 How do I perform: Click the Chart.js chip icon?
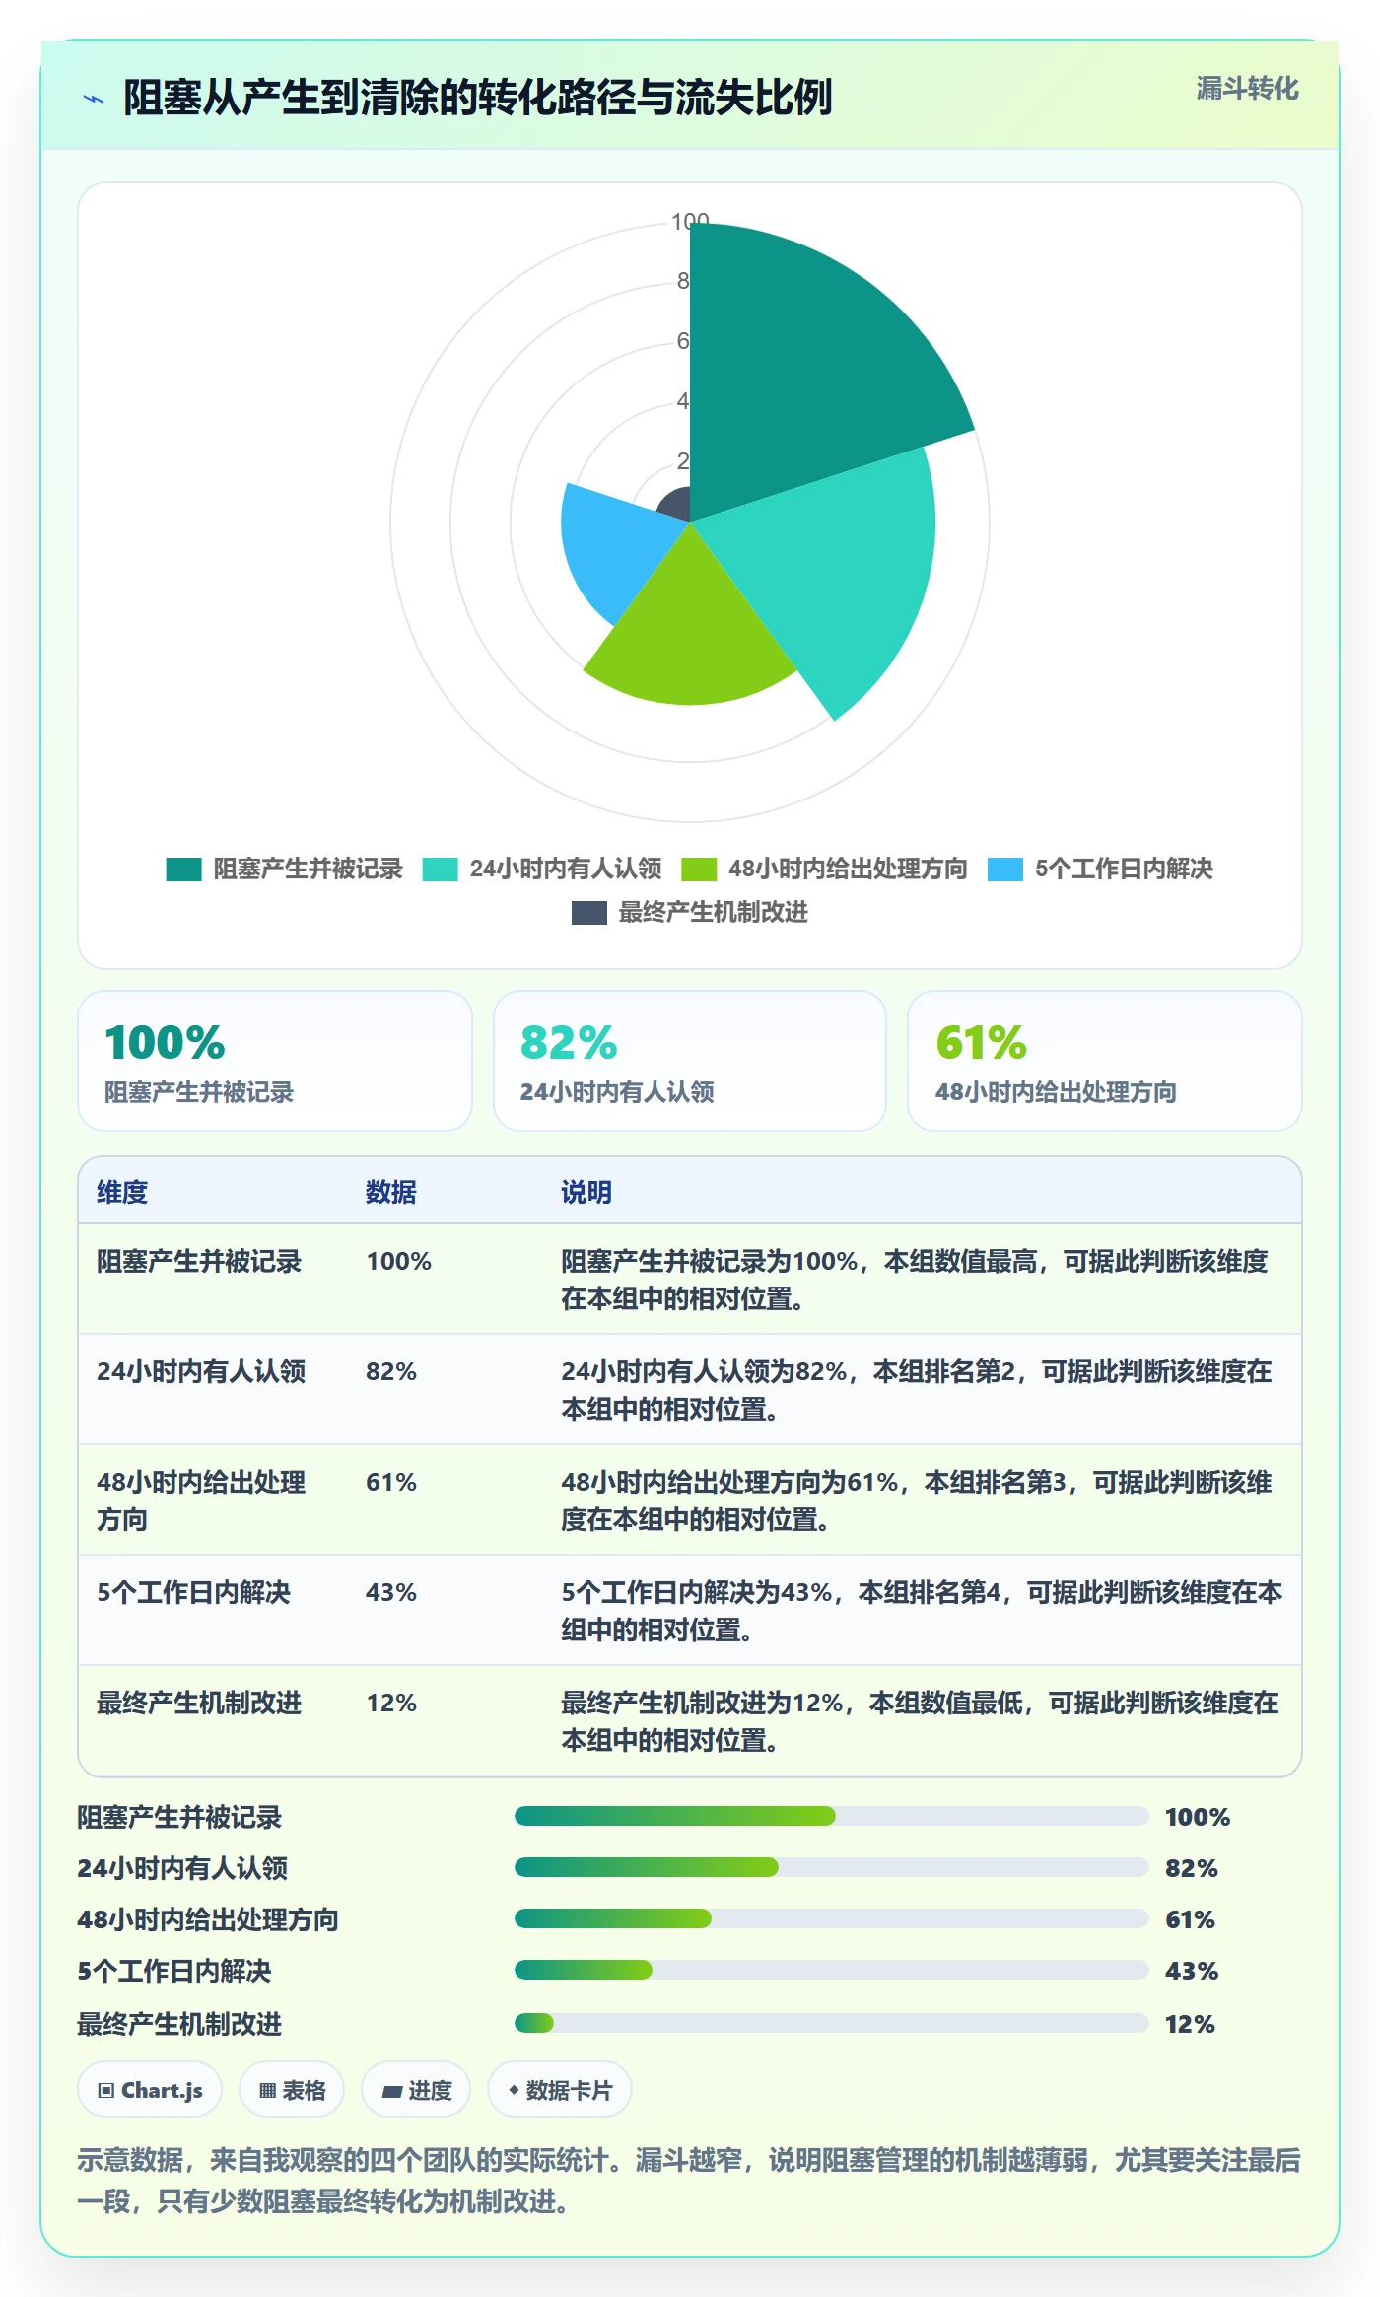[106, 2090]
